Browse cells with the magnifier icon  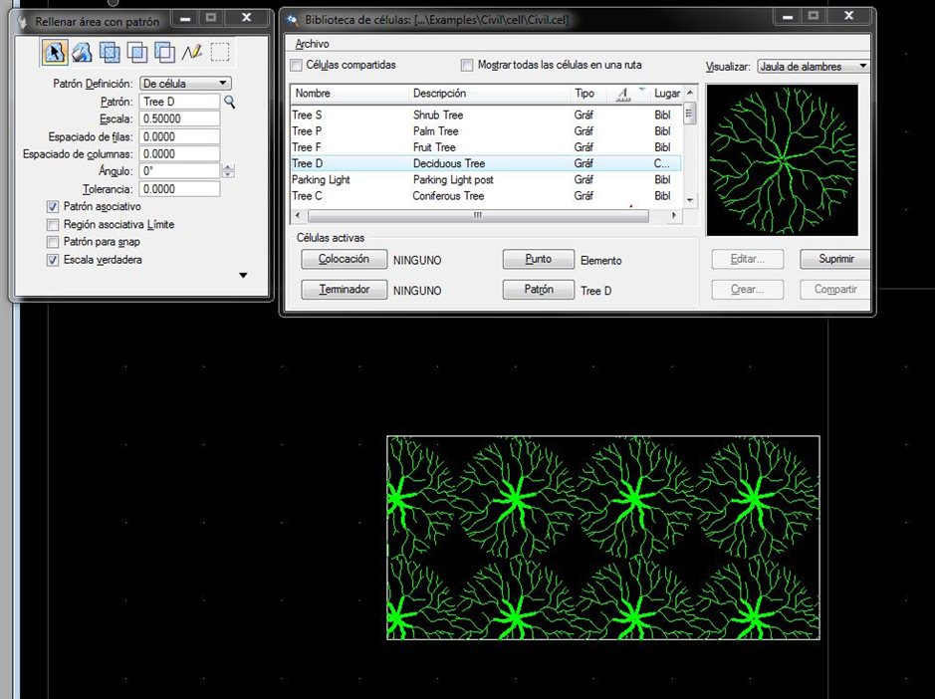click(x=230, y=102)
